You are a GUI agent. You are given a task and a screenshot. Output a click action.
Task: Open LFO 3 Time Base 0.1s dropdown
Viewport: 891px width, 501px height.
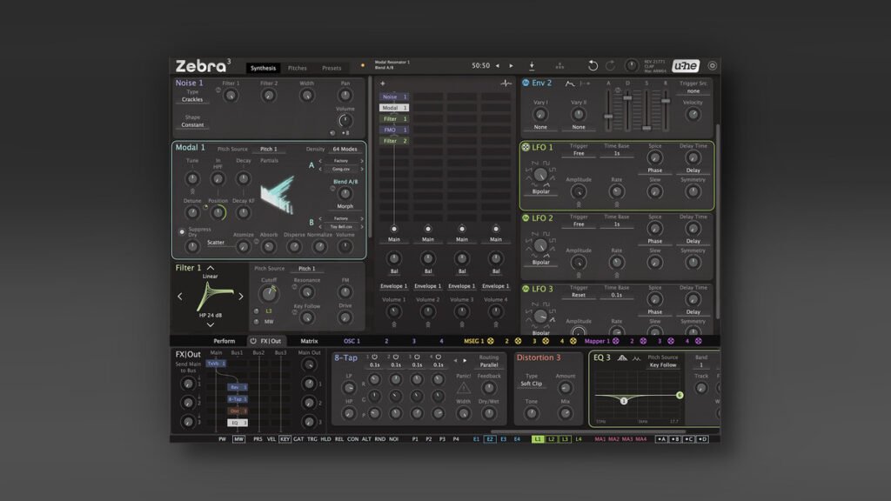[x=617, y=296]
